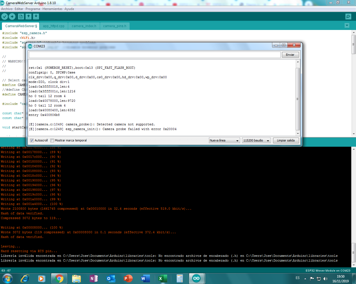Click the '#include "esp_camera.h"' code line
Screen dimensions: 356x284
pos(25,33)
